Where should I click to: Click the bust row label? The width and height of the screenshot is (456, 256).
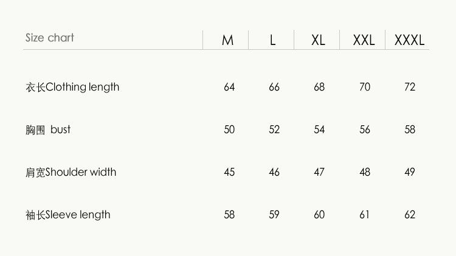pyautogui.click(x=48, y=130)
